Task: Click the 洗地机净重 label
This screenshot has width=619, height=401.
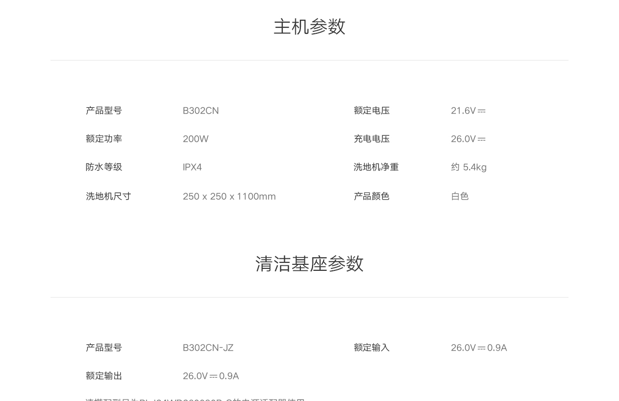Action: (x=376, y=167)
